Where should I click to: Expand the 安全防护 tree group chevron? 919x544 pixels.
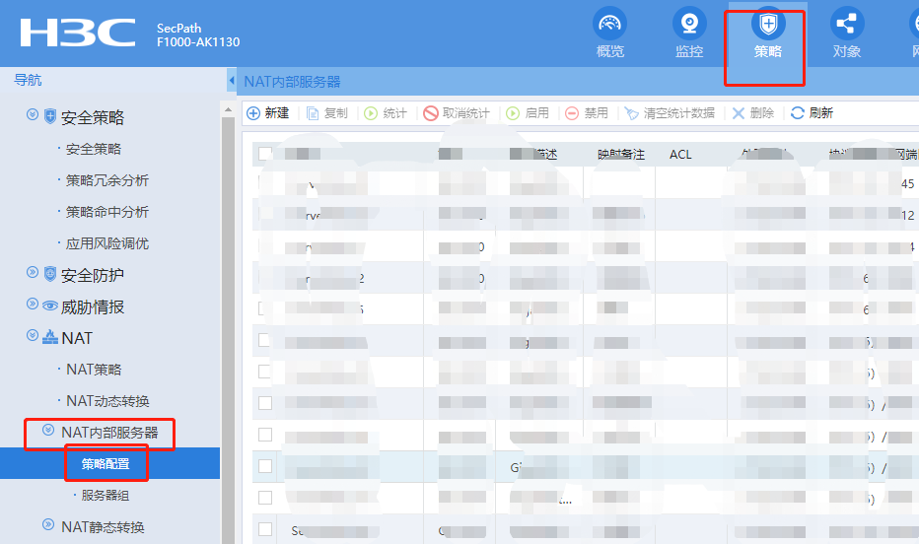(x=33, y=272)
